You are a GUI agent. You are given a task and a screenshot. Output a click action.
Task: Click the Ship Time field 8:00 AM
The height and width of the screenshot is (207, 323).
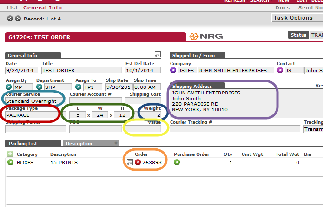(147, 87)
